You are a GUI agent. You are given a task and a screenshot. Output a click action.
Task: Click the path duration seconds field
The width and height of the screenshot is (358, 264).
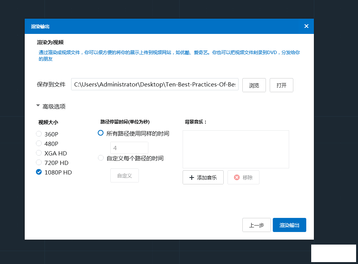(x=129, y=148)
